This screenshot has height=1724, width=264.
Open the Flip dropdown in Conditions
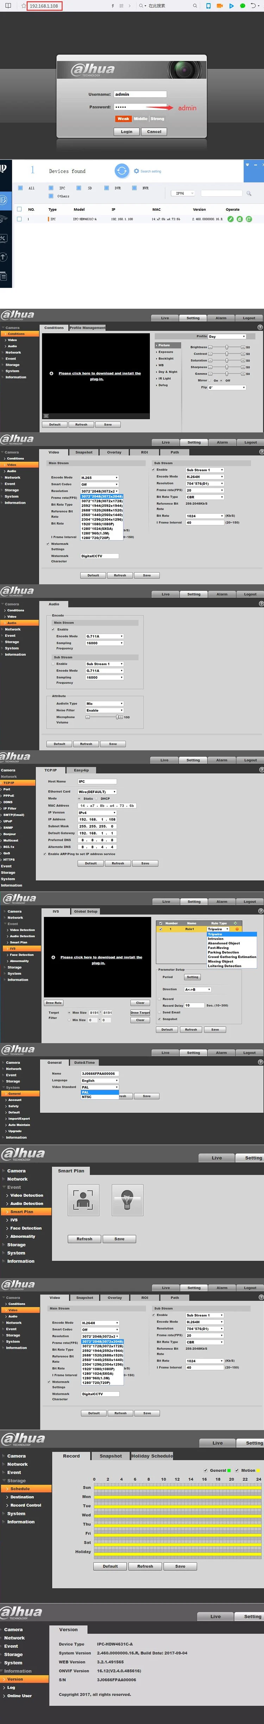pos(227,388)
